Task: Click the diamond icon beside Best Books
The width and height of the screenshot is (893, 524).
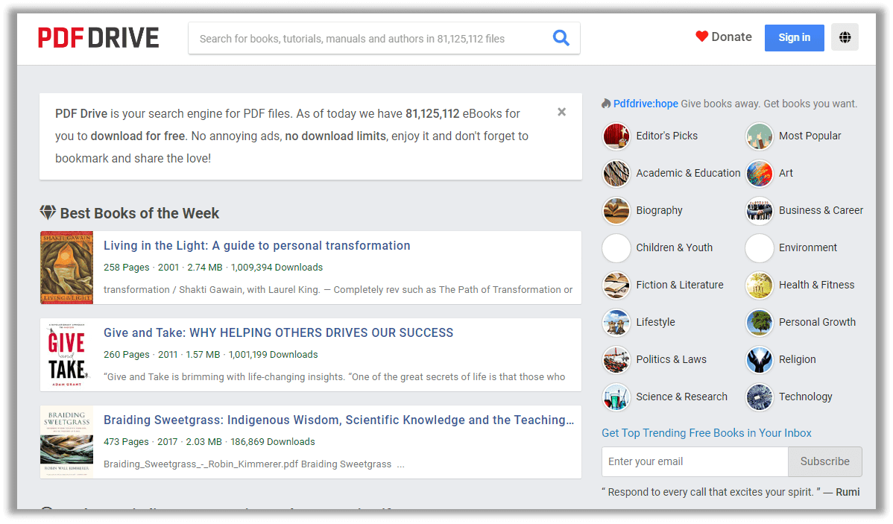Action: pos(48,212)
